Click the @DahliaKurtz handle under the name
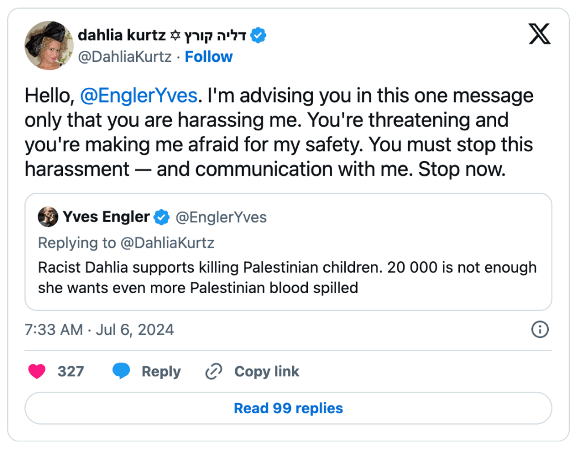This screenshot has width=580, height=449. click(x=124, y=57)
